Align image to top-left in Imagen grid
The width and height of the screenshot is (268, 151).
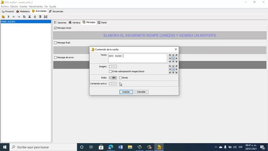170,66
